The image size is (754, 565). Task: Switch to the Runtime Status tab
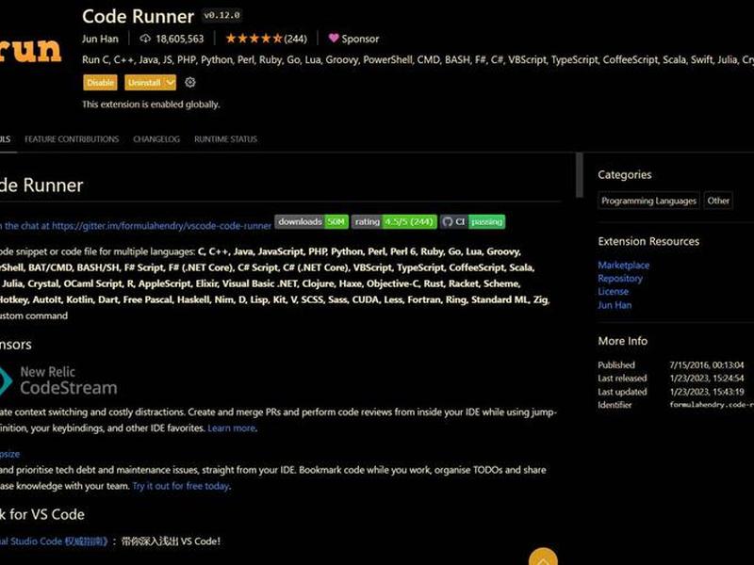pos(225,138)
